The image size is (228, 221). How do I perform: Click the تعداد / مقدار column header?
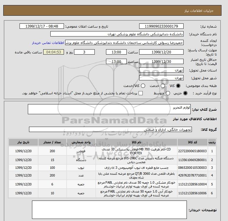point(52,142)
